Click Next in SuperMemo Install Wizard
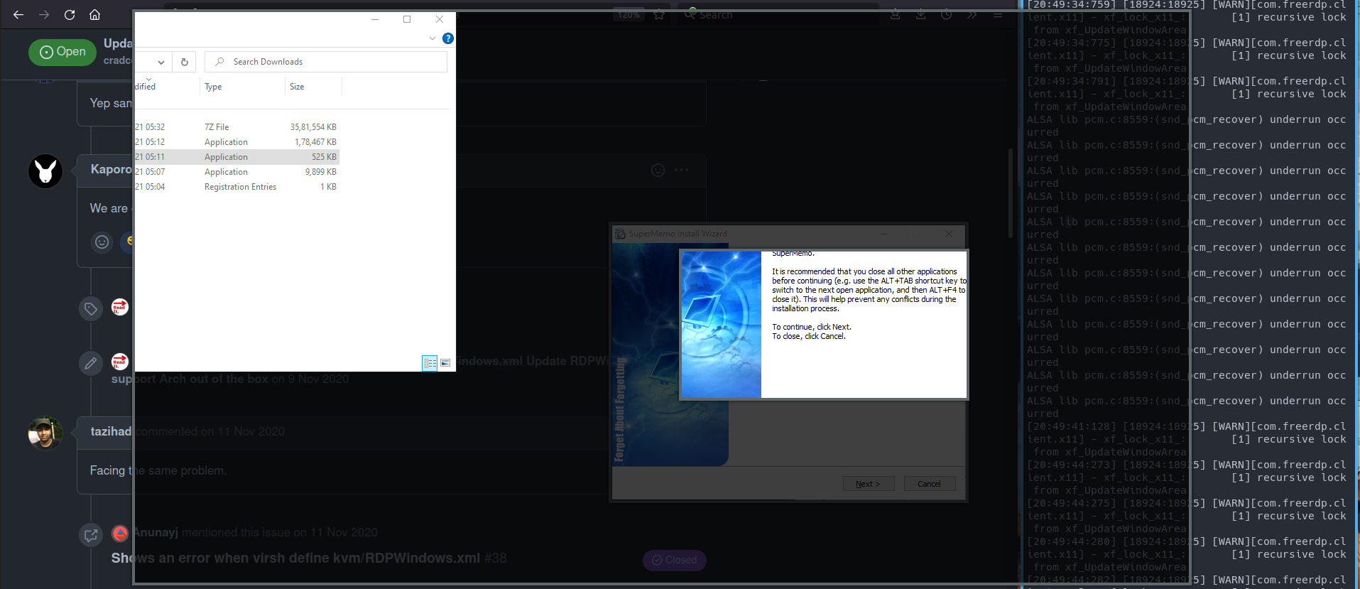Image resolution: width=1360 pixels, height=589 pixels. 868,484
